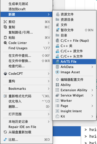The height and width of the screenshot is (144, 97).
Task: Click the Ability grid icon
Action: (57, 85)
